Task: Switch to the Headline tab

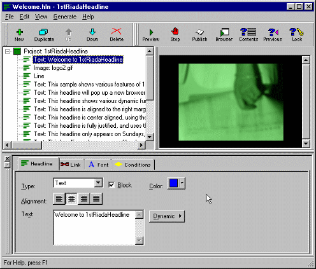Action: (x=38, y=163)
